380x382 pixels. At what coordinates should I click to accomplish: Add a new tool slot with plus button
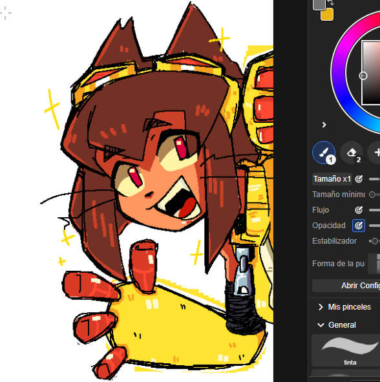click(x=375, y=153)
